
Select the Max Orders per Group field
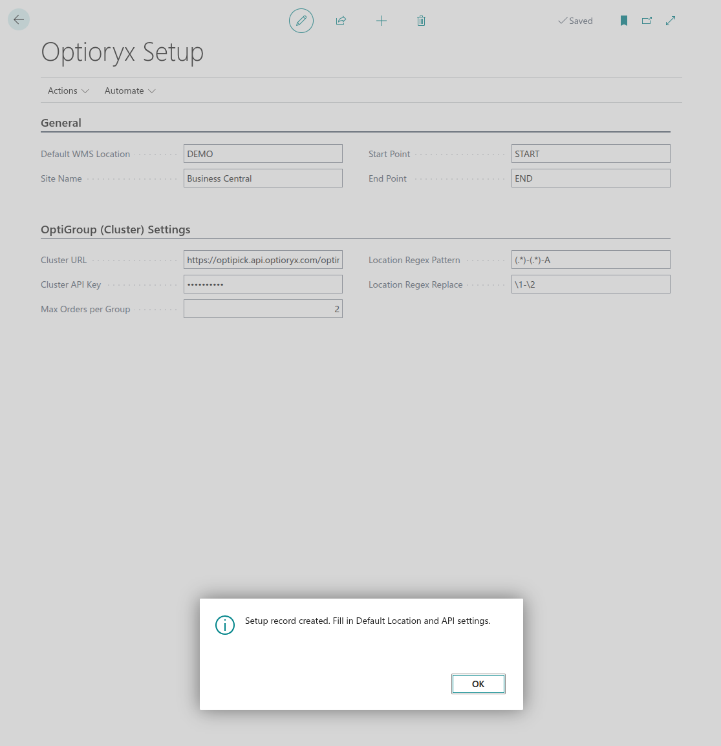263,309
